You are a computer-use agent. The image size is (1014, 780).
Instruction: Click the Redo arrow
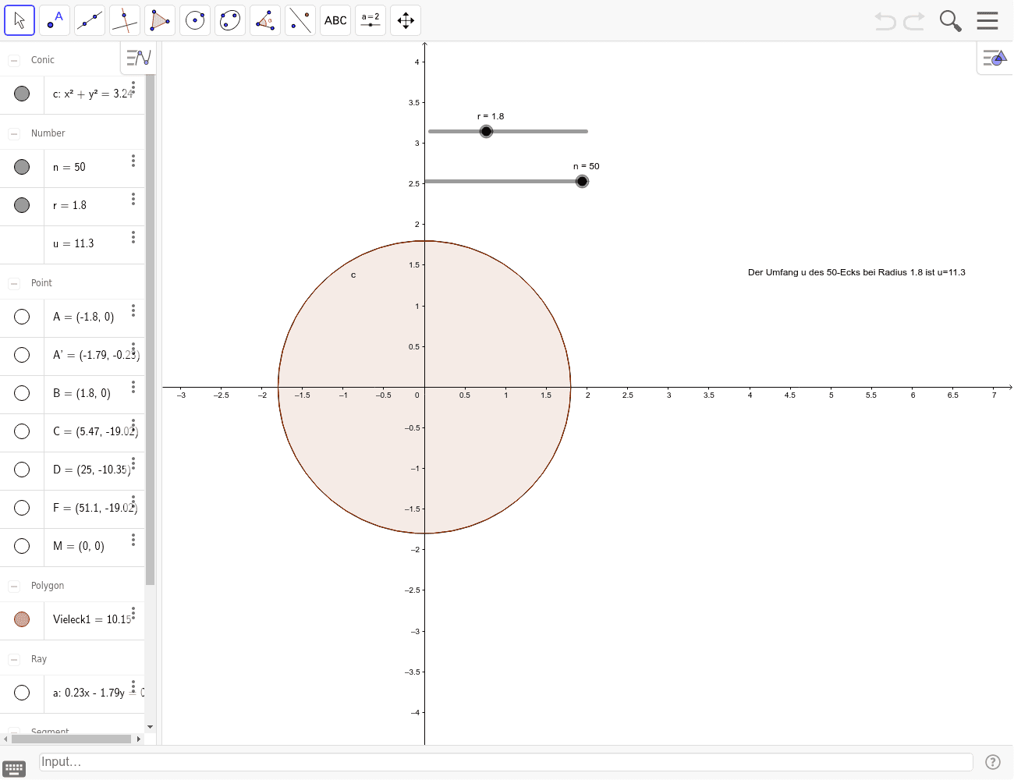pos(914,21)
